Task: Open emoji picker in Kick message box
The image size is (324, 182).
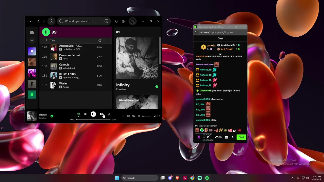Action: [x=208, y=137]
